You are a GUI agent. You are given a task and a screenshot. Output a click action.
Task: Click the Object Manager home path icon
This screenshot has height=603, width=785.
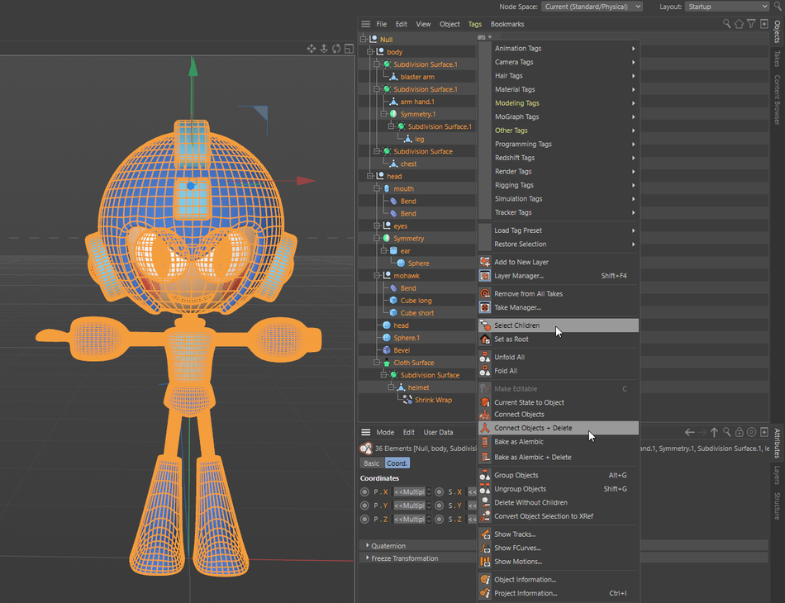point(739,23)
